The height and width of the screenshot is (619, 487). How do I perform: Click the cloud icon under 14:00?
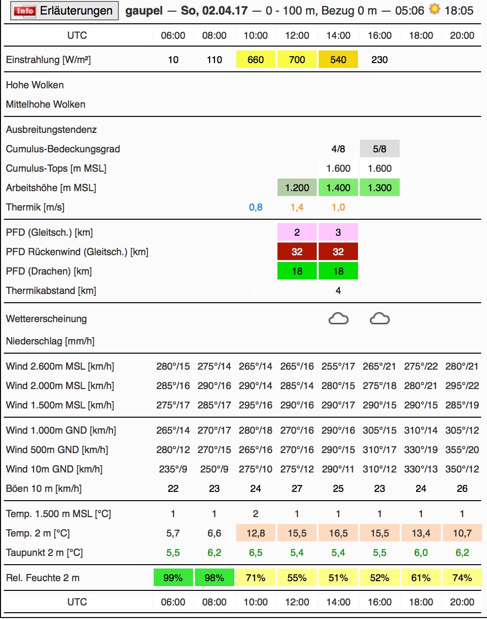click(x=338, y=319)
